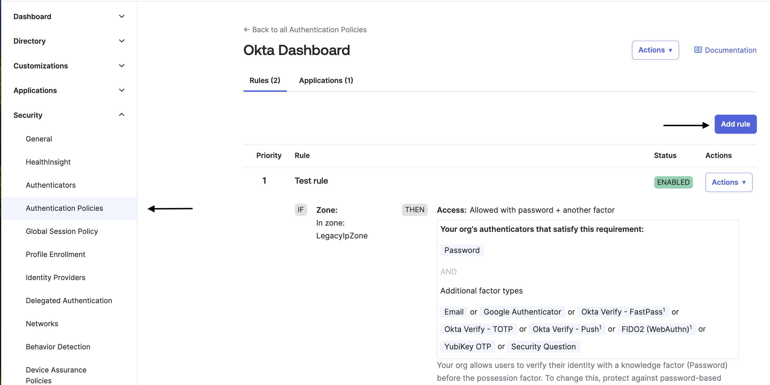
Task: Open Networks in the sidebar
Action: [42, 324]
